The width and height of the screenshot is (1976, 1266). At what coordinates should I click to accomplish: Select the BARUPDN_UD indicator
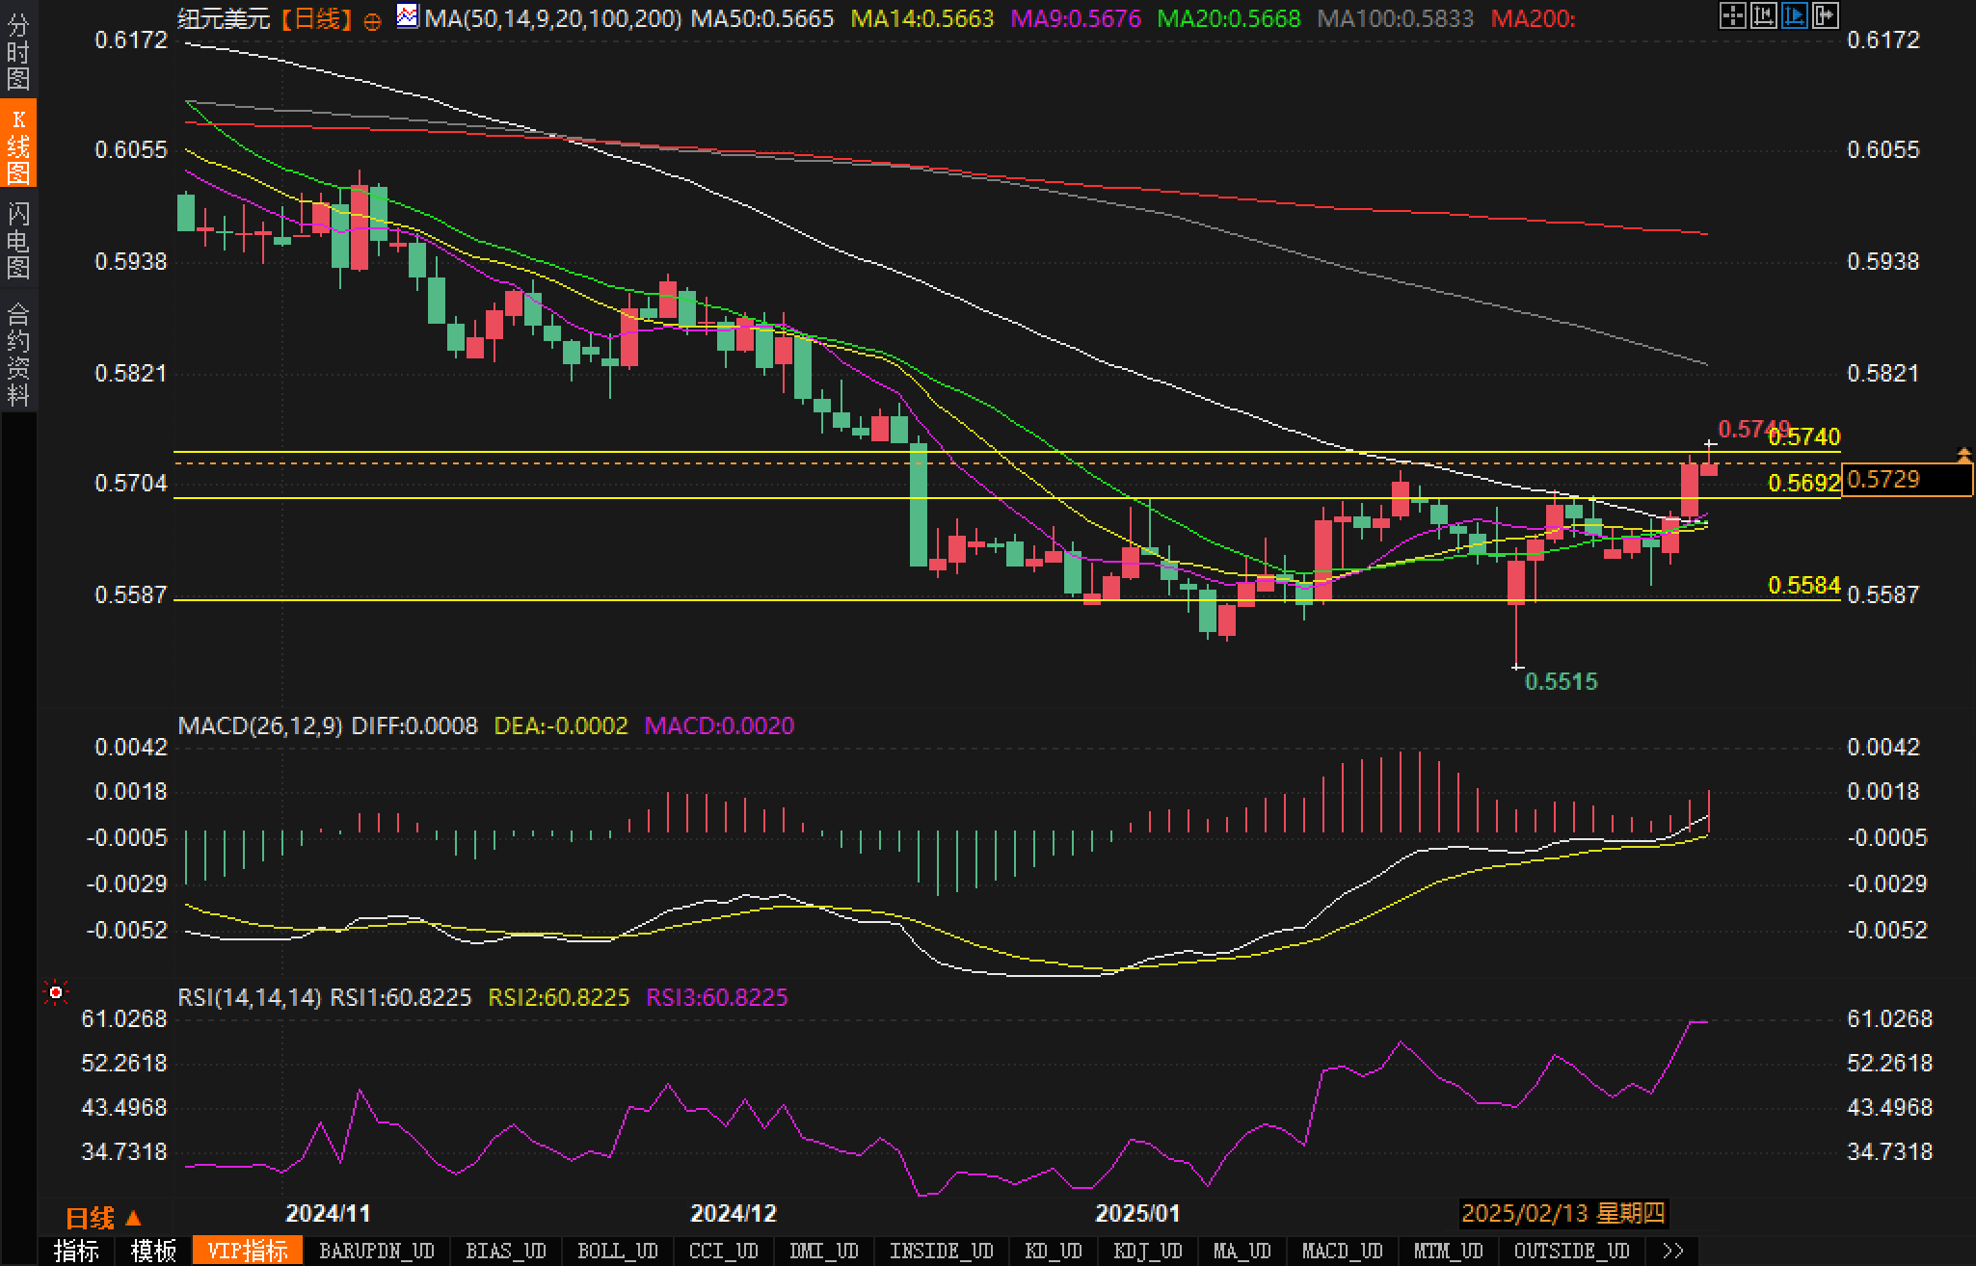pos(377,1251)
